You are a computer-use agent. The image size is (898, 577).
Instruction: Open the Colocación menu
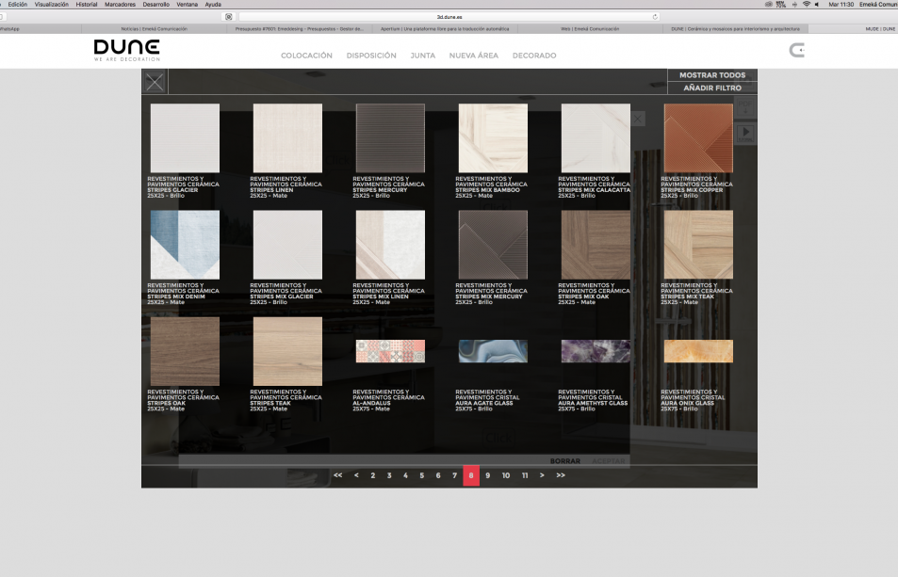point(306,56)
